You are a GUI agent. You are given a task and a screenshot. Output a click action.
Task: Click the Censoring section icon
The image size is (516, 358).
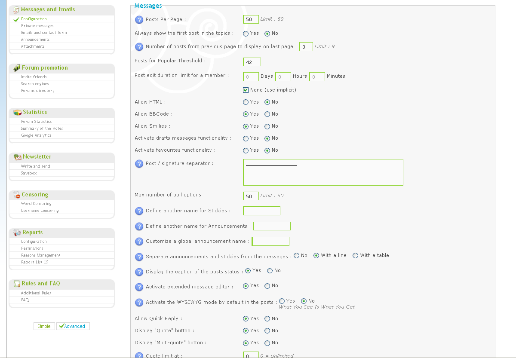tap(17, 195)
